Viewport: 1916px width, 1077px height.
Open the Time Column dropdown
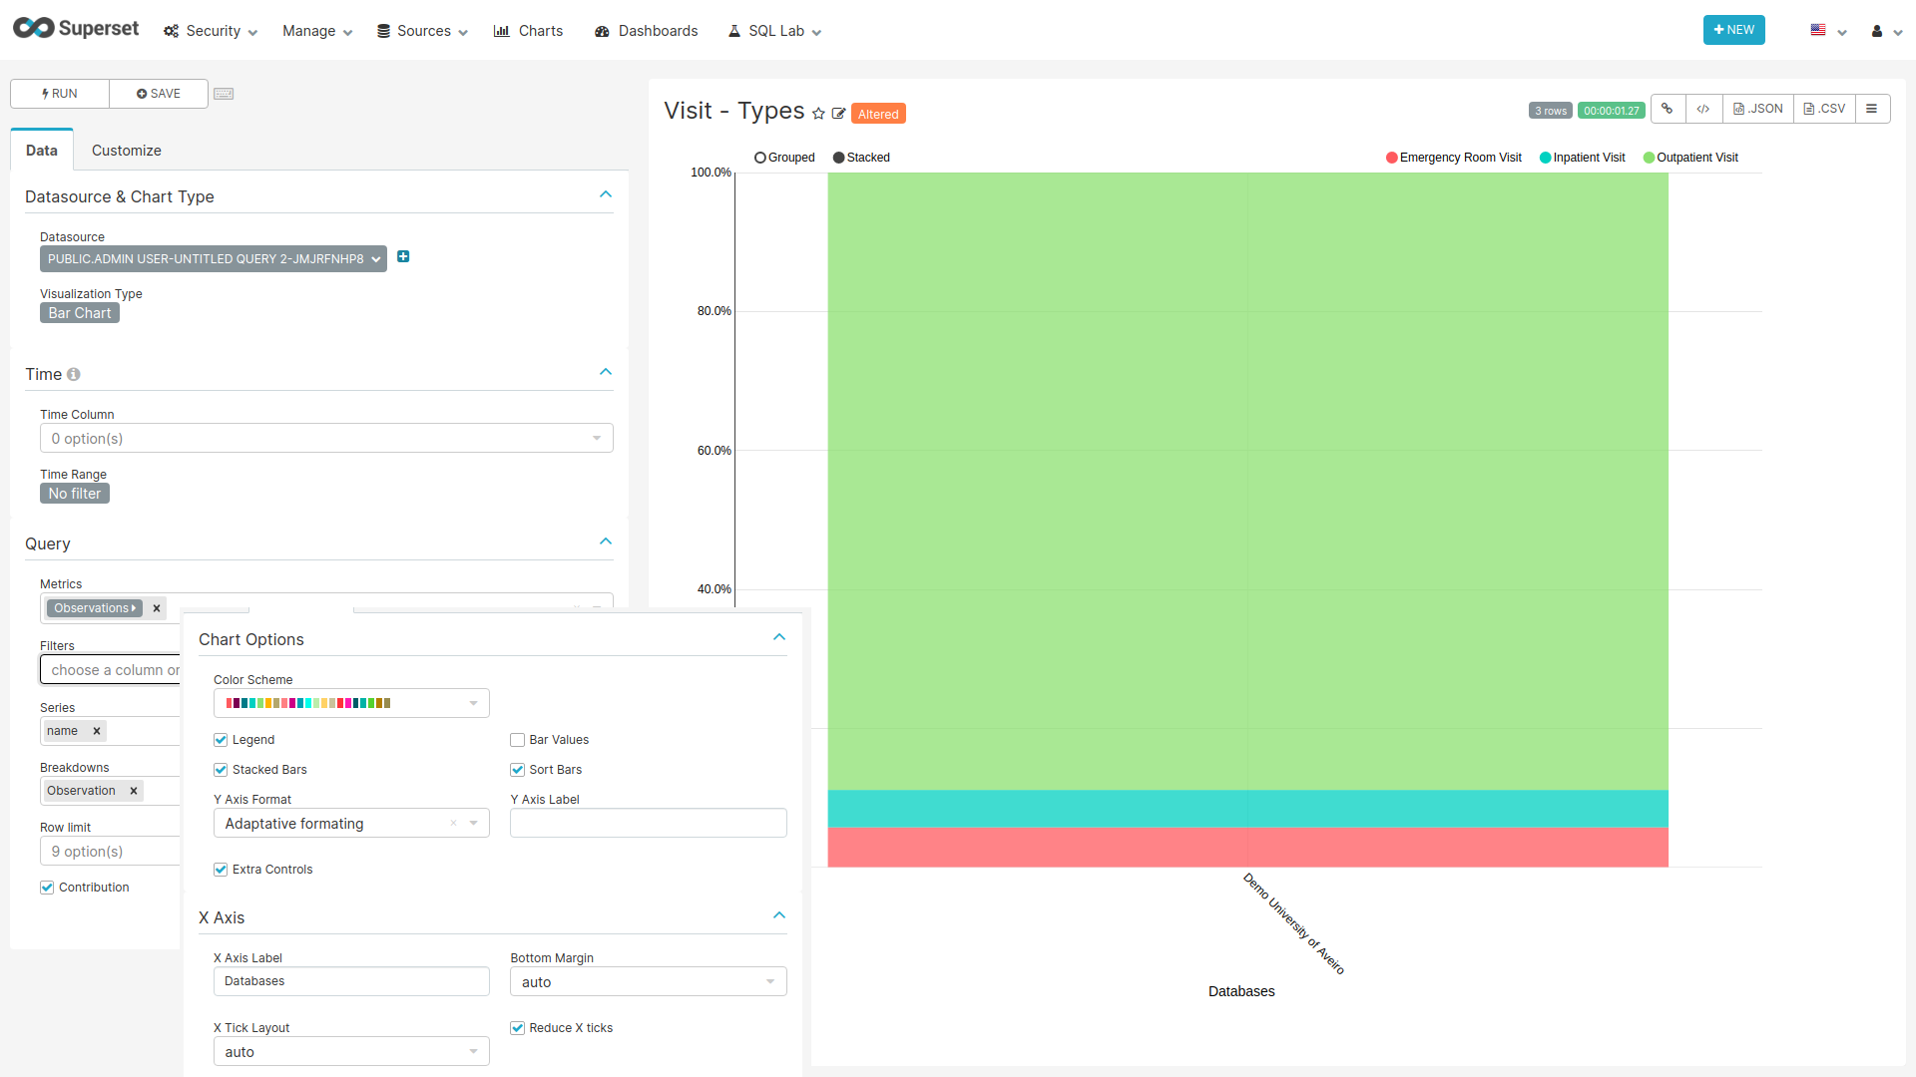pos(326,439)
